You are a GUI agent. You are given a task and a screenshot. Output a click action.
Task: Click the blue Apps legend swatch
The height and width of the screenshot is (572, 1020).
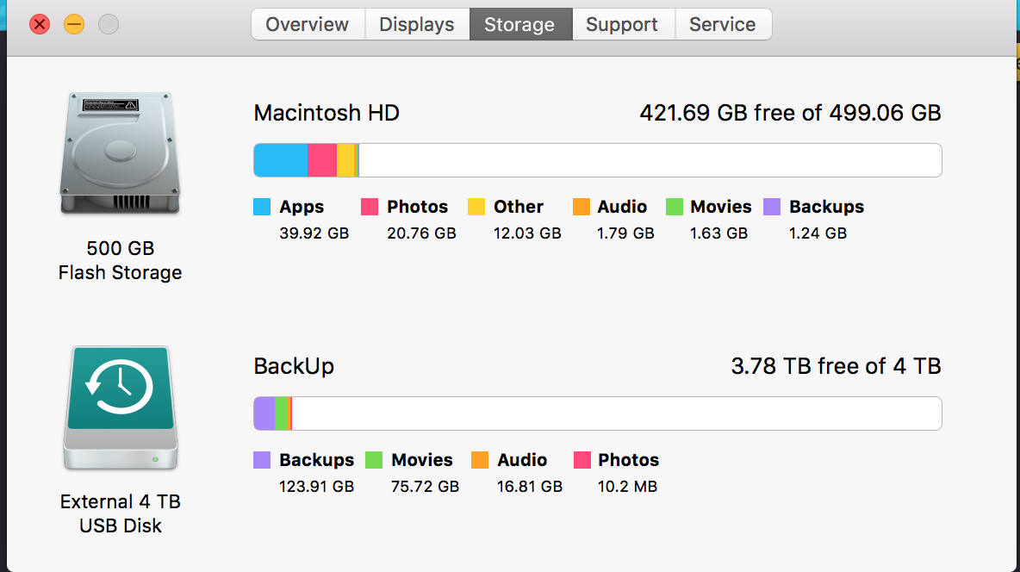[x=262, y=207]
